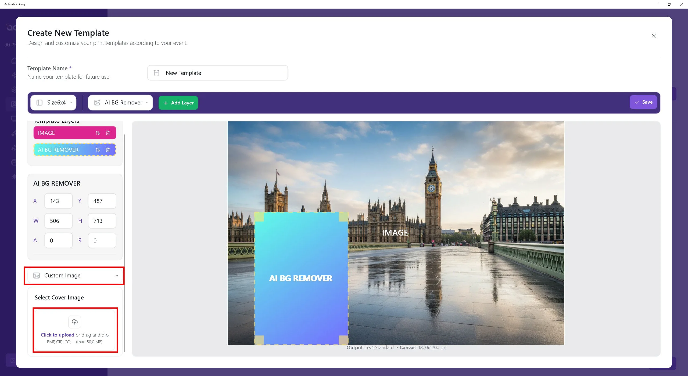Click the 'Select Cover Image' heading

(59, 297)
